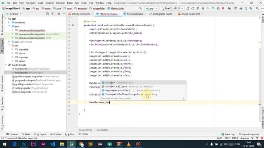Switch to the activity_main.xml tab
This screenshot has height=148, width=264.
(81, 14)
